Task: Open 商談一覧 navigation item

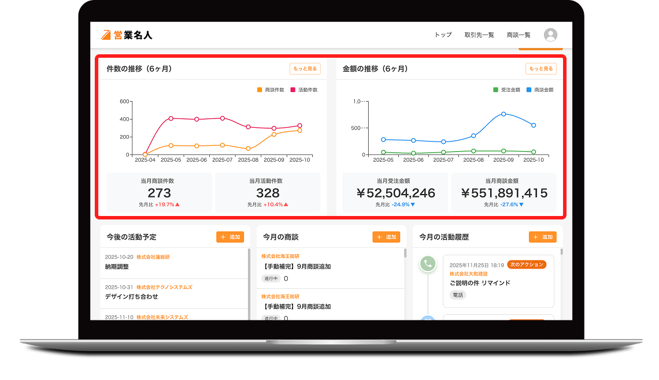Action: pos(518,35)
